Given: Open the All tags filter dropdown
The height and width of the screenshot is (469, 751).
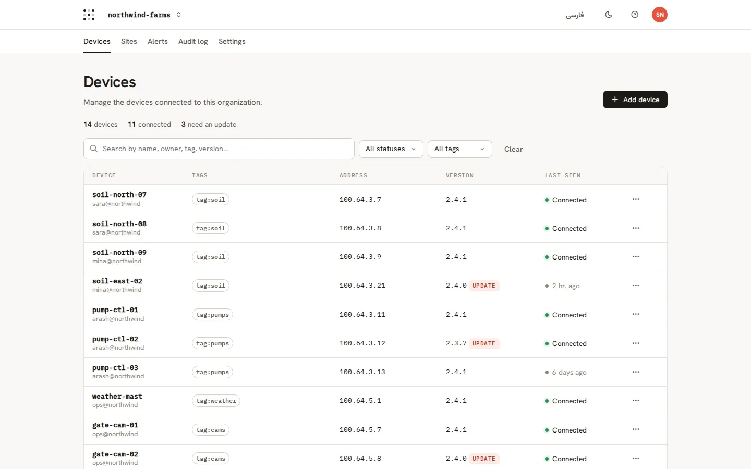Looking at the screenshot, I should tap(460, 149).
